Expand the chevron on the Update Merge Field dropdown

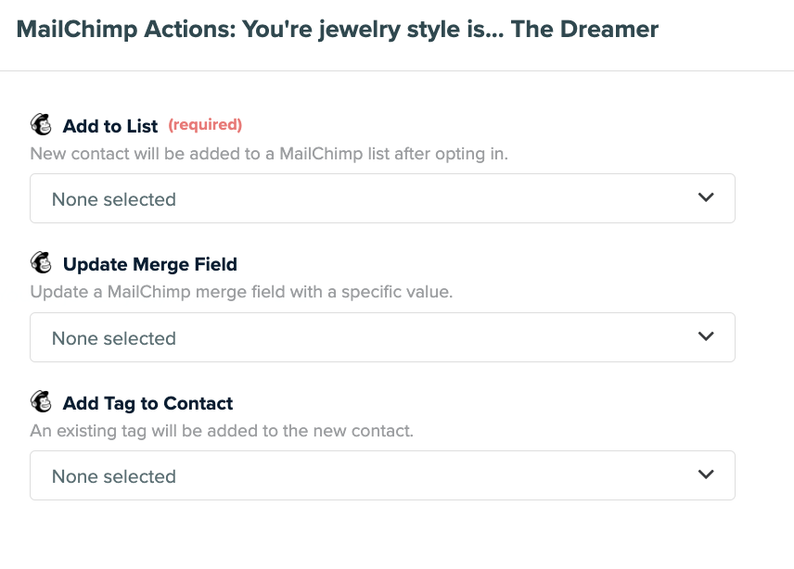pos(707,336)
